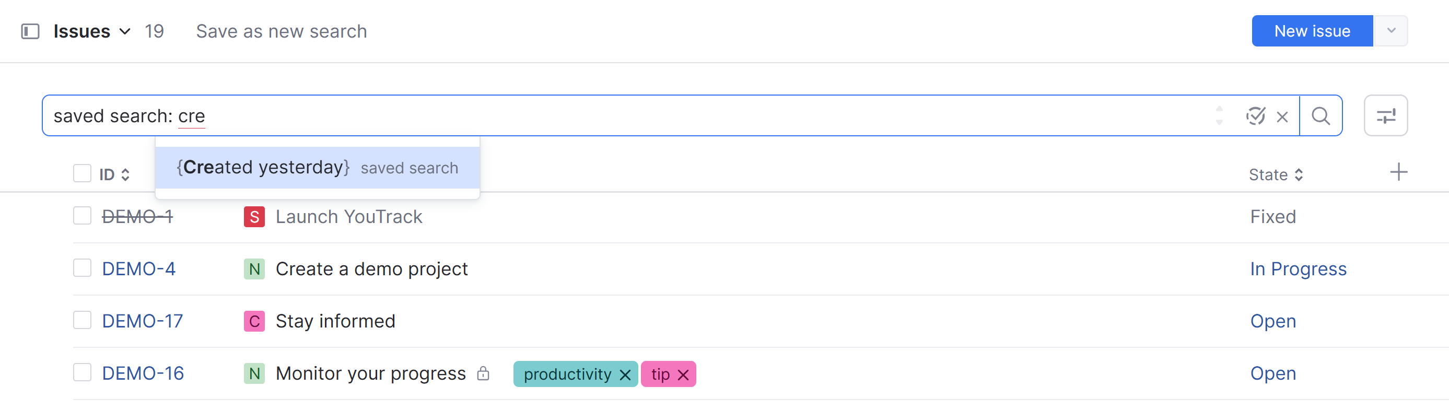
Task: Click the query assist checkmark icon
Action: pyautogui.click(x=1255, y=116)
